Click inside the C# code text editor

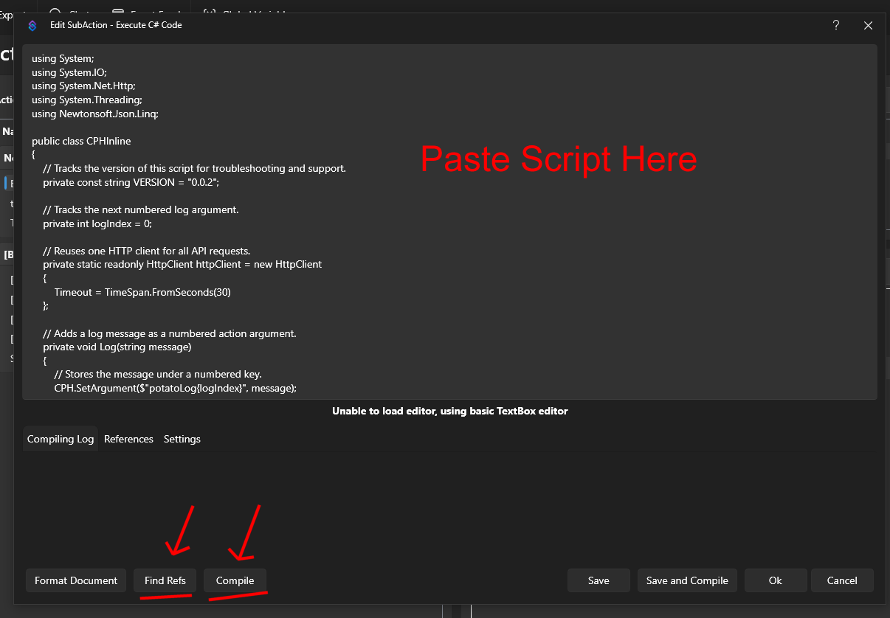[x=449, y=222]
